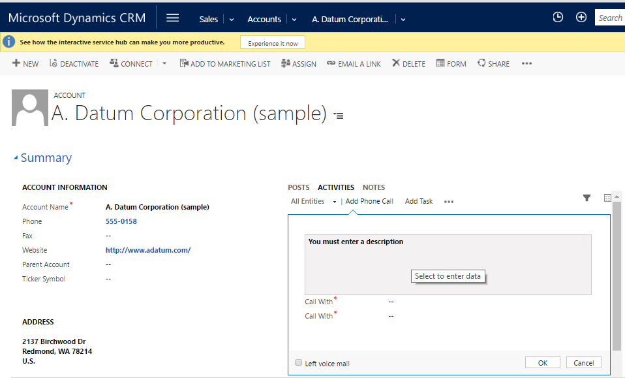This screenshot has width=625, height=378.
Task: Open the table view icon near the filter
Action: point(607,198)
